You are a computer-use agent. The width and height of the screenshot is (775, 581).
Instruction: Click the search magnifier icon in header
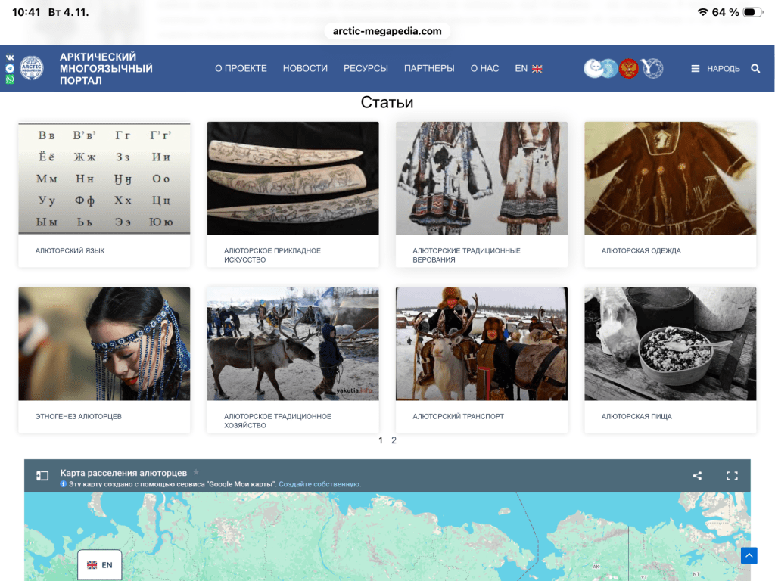point(755,68)
